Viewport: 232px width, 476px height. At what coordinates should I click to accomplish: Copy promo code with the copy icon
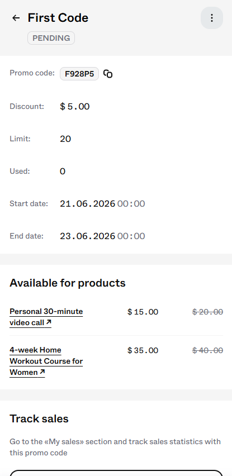tap(108, 74)
